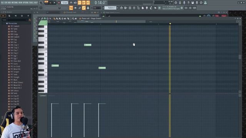Toggle the typing keyboard to piano button
The image size is (246, 138).
coord(71,8)
